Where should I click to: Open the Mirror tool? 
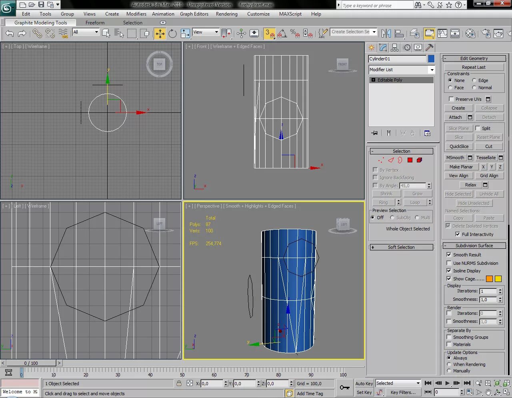click(386, 34)
